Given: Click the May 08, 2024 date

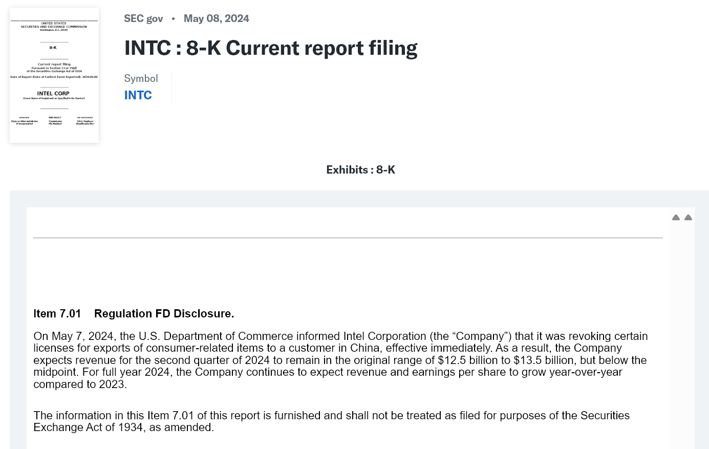Looking at the screenshot, I should 217,18.
